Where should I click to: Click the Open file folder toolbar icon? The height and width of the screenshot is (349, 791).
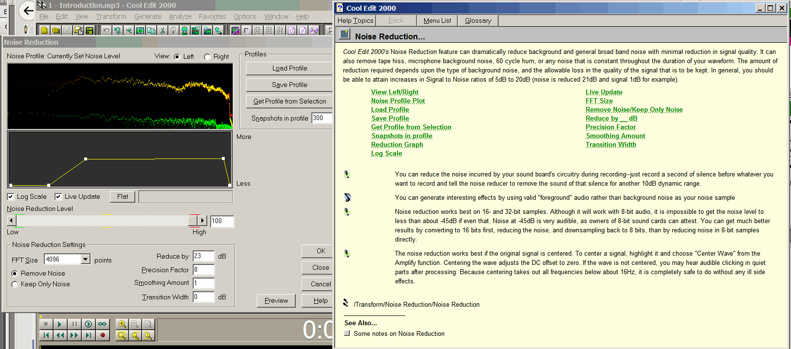pos(55,30)
